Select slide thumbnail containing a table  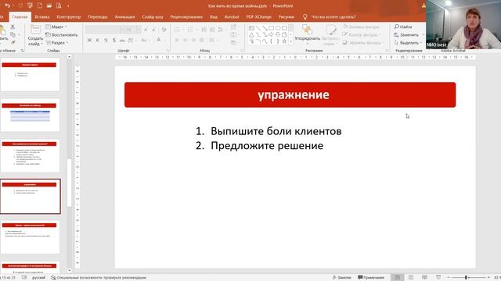pyautogui.click(x=31, y=116)
